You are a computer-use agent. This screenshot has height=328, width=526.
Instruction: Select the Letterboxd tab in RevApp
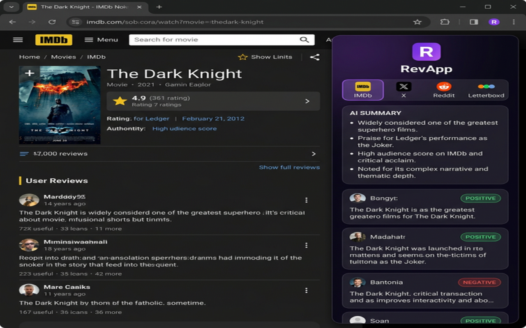(x=486, y=90)
